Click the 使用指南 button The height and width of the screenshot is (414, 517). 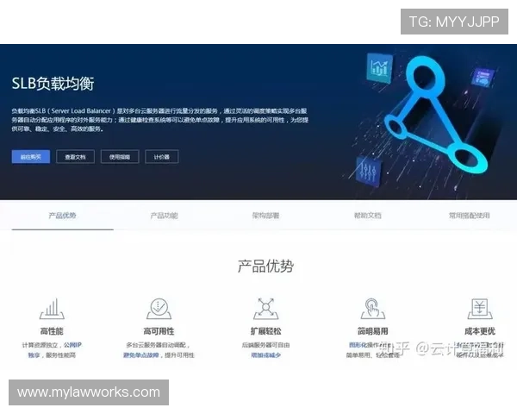pos(120,157)
